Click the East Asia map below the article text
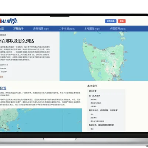This screenshot has height=148, width=148. click(41, 120)
